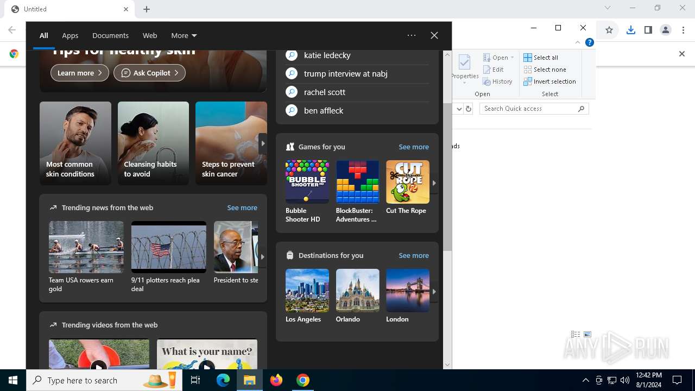Click the Search Quick access field
Screen dimensions: 695x391
pos(534,109)
